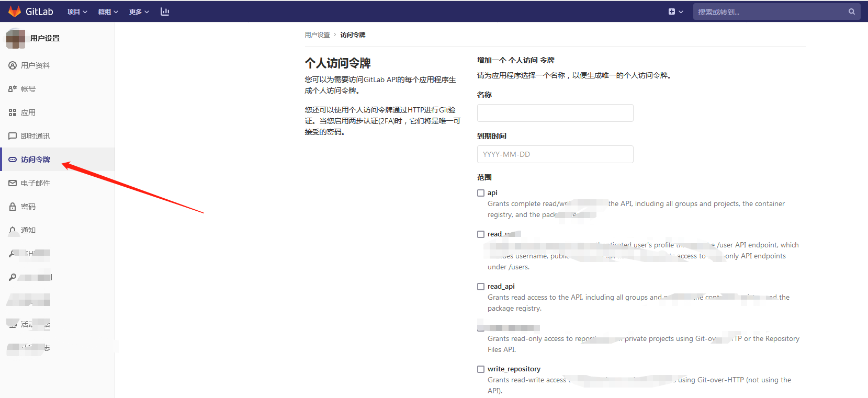The width and height of the screenshot is (868, 398).
Task: Click the 搜索或转到 search box
Action: [x=776, y=12]
